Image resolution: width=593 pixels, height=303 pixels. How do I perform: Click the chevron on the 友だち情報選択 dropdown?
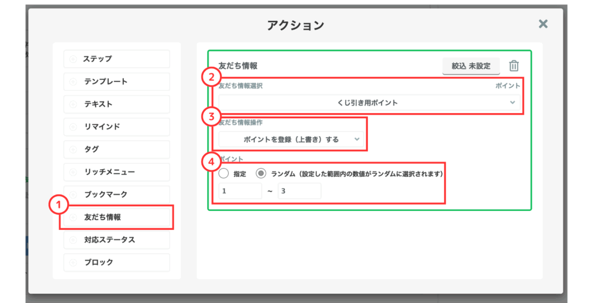[512, 103]
